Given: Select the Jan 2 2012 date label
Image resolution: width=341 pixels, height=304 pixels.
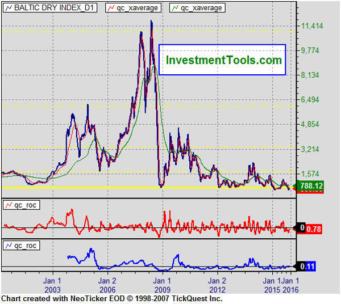Looking at the screenshot, I should pos(217,285).
